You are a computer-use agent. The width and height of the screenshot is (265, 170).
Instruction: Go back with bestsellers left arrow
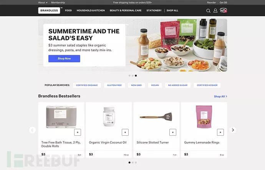32,130
